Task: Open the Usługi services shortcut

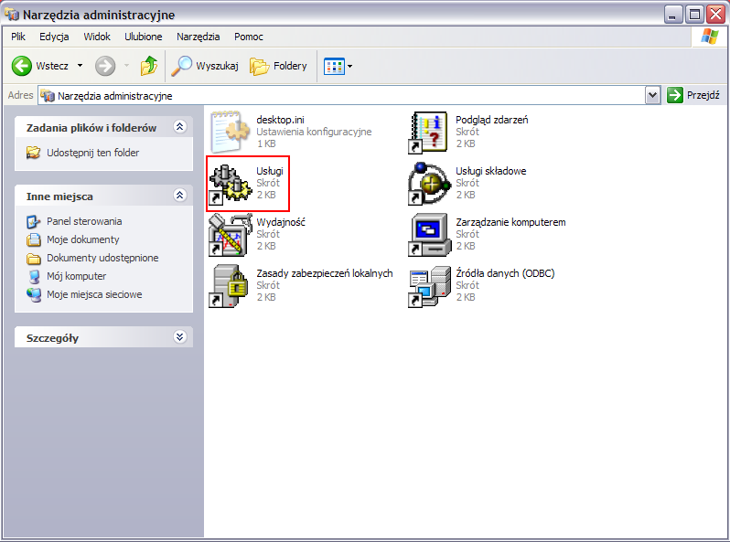Action: 230,184
